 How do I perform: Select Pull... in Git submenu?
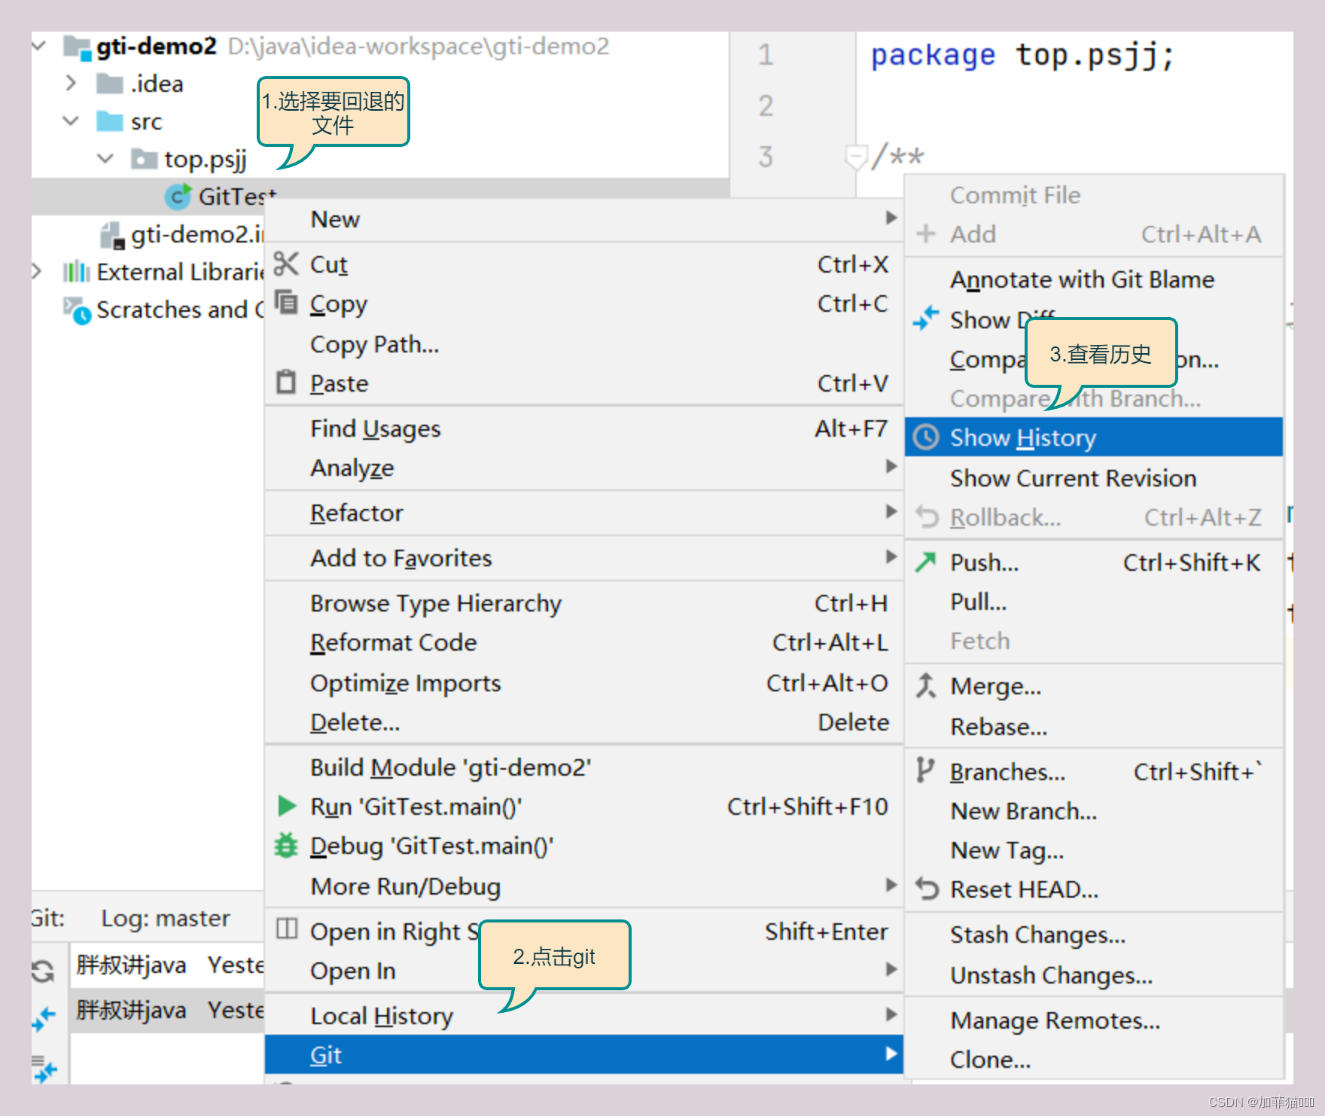click(x=1094, y=602)
